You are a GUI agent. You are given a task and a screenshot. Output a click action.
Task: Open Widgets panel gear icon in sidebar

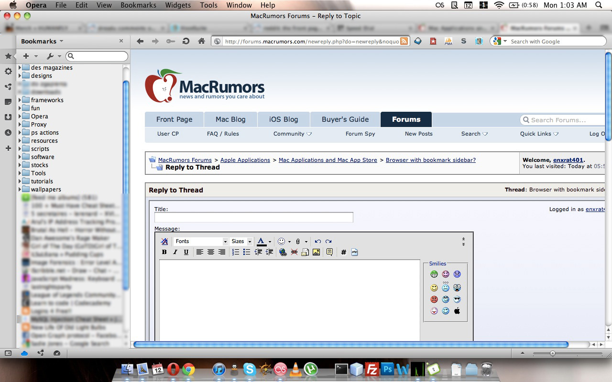coord(8,72)
